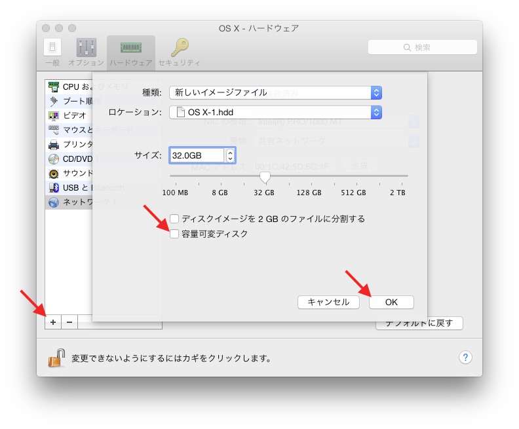Click the キャンセル button
This screenshot has width=519, height=429.
tap(328, 302)
